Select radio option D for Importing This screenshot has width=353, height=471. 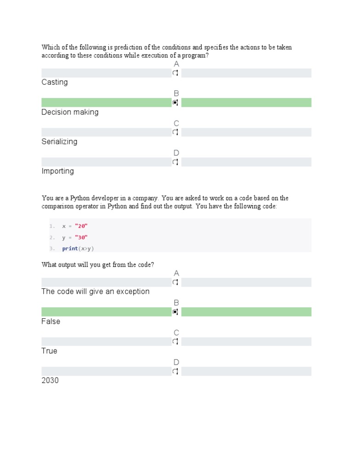(175, 162)
